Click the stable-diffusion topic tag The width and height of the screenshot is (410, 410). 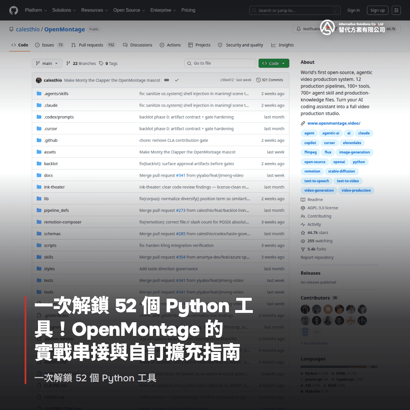(342, 171)
